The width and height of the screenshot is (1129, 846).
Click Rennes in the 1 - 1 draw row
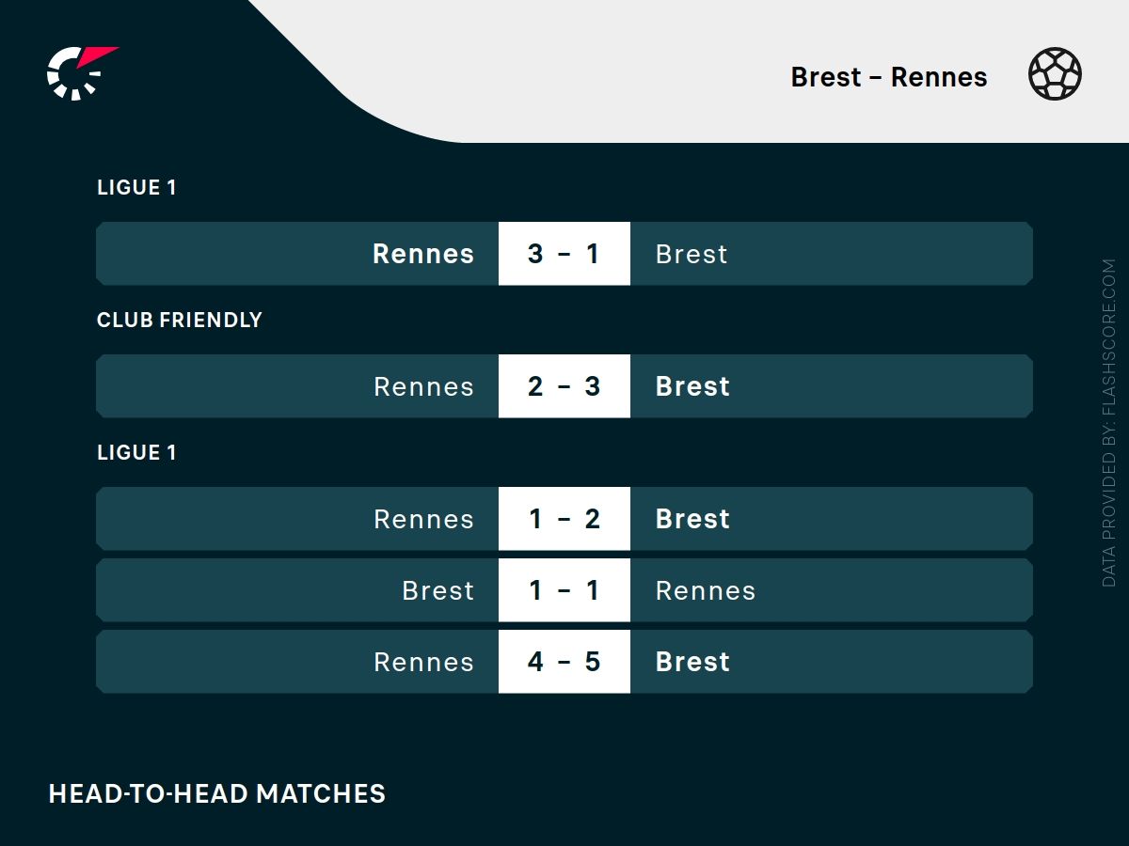(x=706, y=590)
